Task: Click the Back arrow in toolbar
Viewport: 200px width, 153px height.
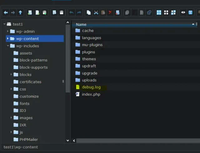Action: (6, 13)
